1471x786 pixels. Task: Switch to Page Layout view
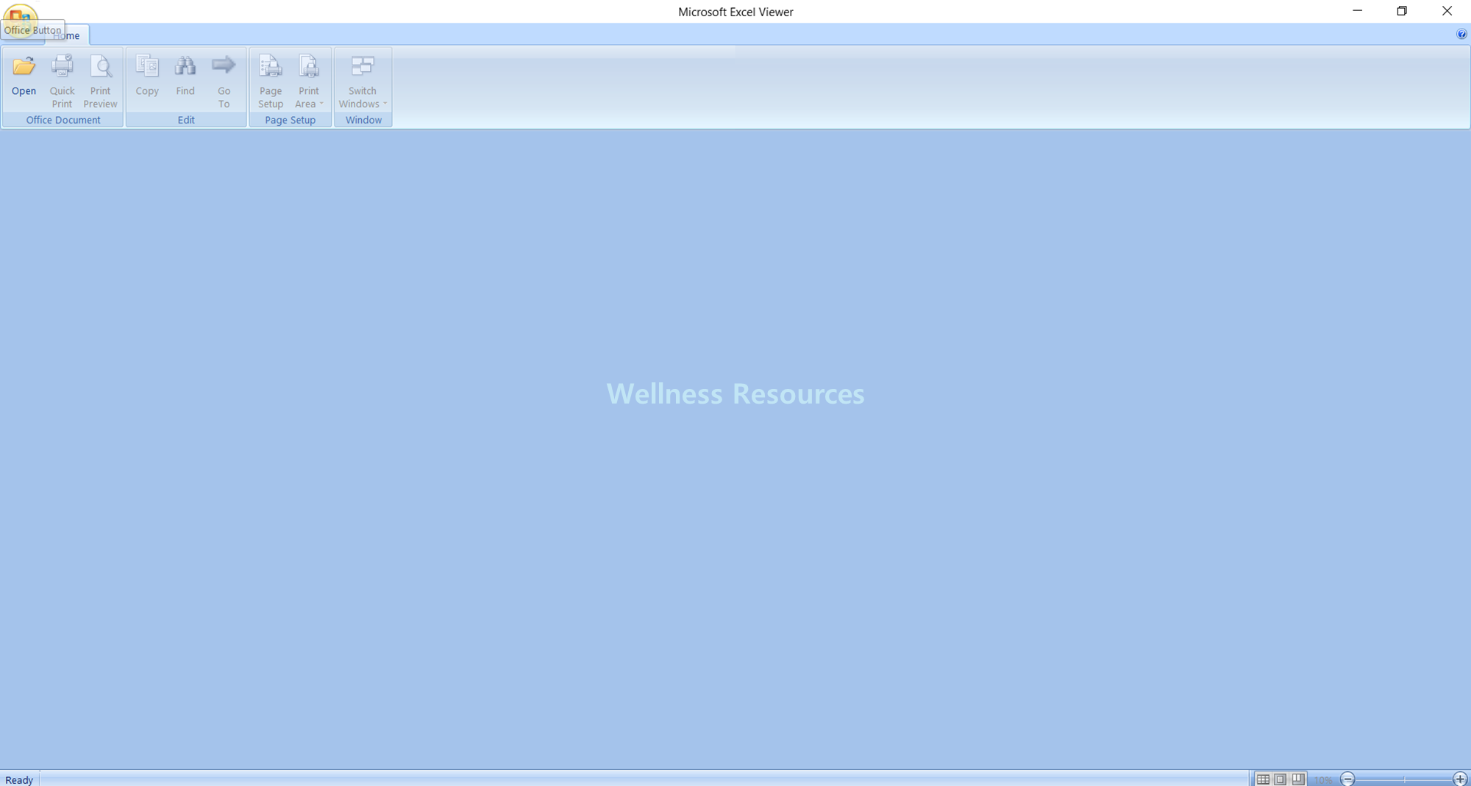click(1281, 779)
